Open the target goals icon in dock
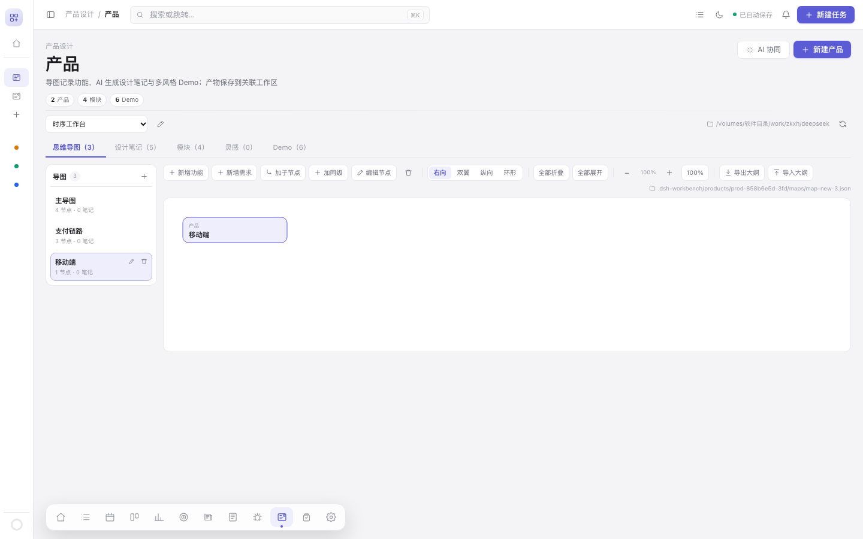 (x=183, y=517)
